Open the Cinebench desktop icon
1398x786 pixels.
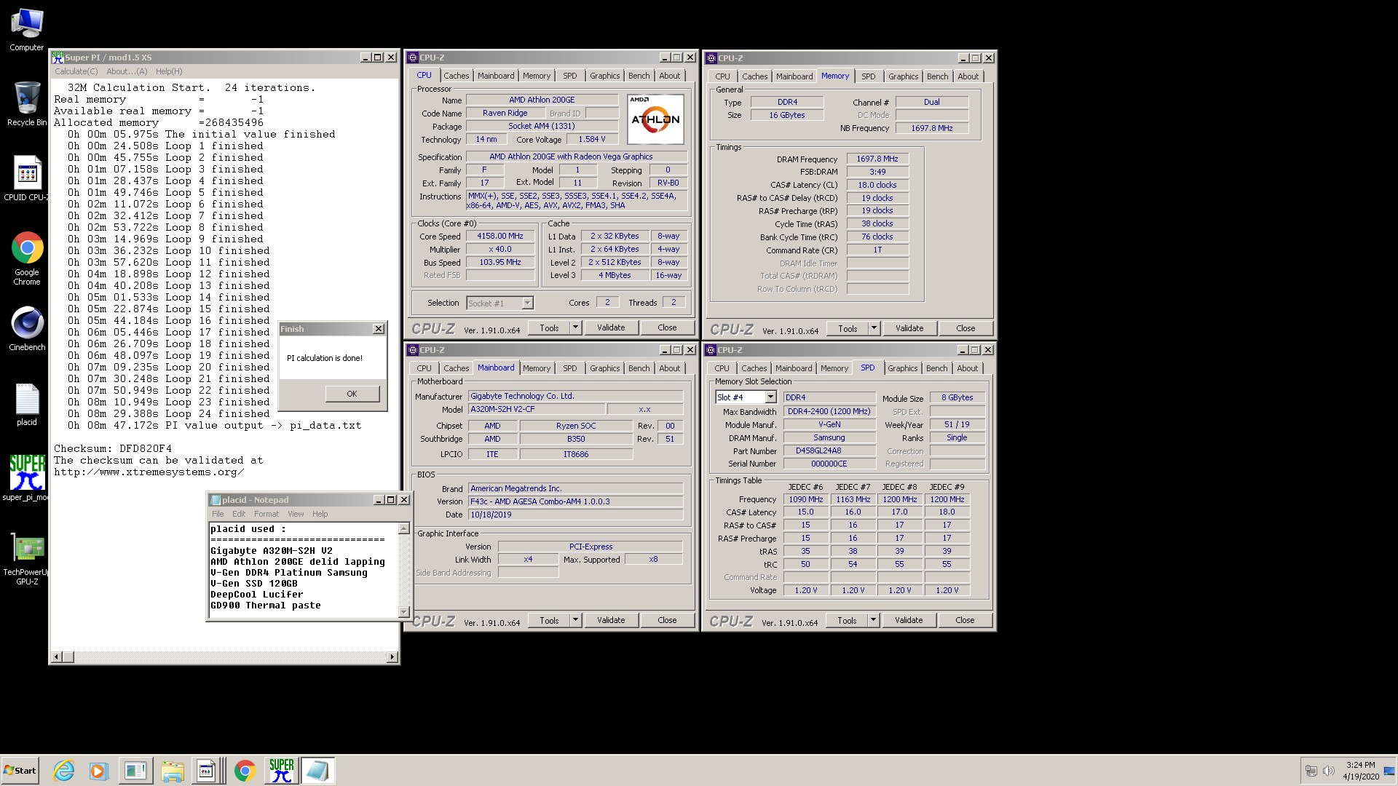pos(27,329)
